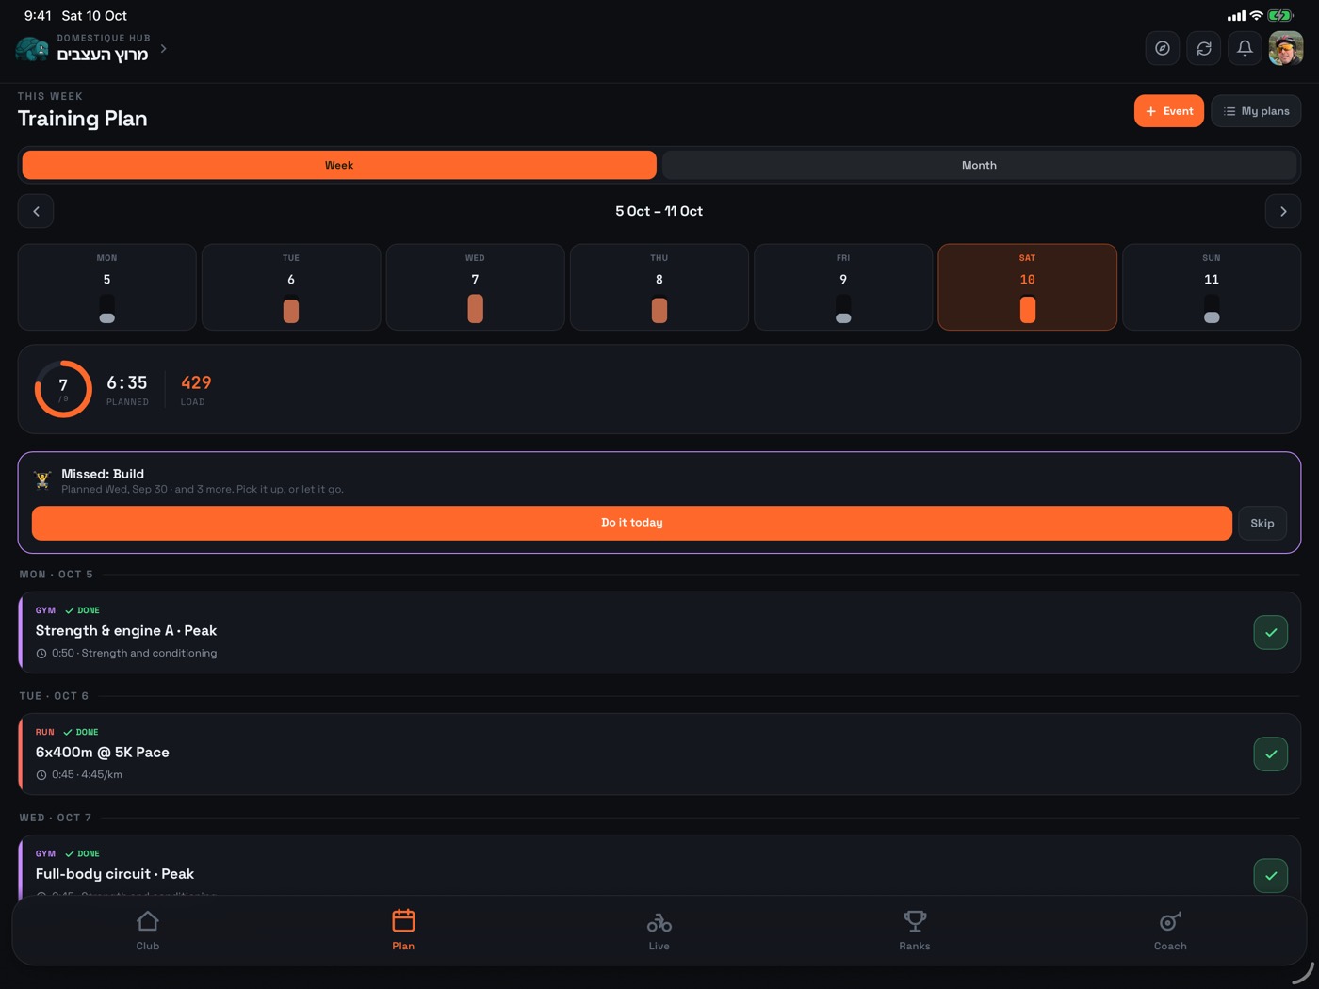Viewport: 1319px width, 989px height.
Task: Open the user profile avatar
Action: (x=1286, y=48)
